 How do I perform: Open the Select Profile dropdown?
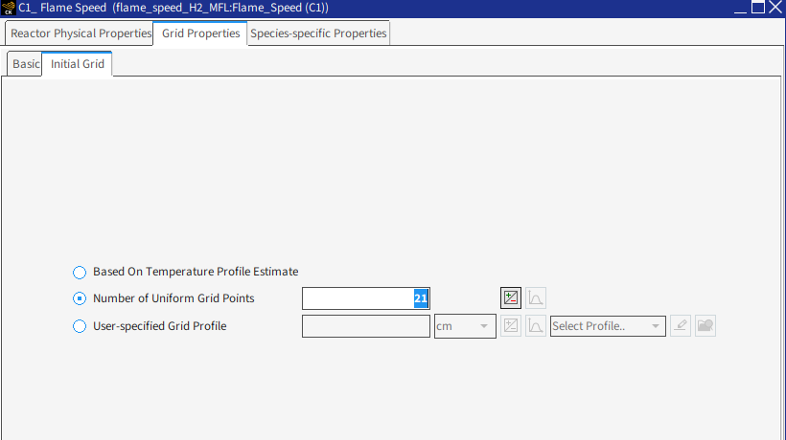pyautogui.click(x=608, y=326)
